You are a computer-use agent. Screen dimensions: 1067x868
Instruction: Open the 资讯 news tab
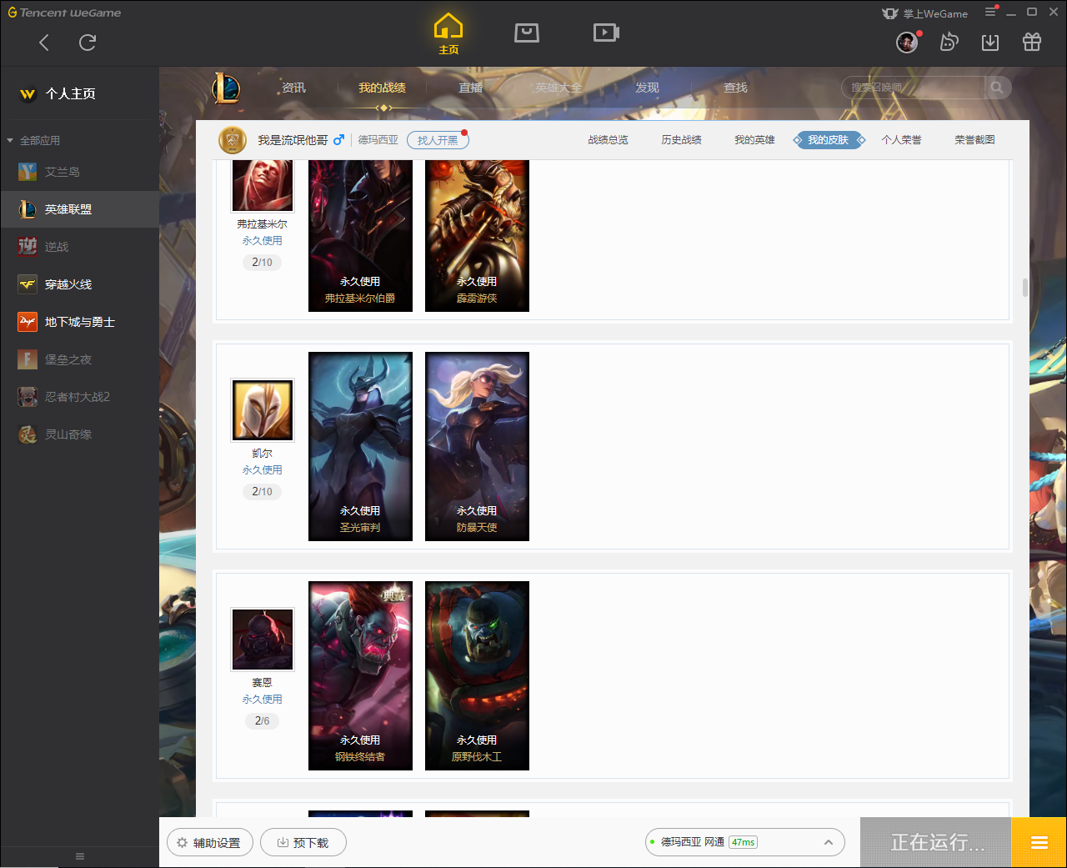[293, 88]
